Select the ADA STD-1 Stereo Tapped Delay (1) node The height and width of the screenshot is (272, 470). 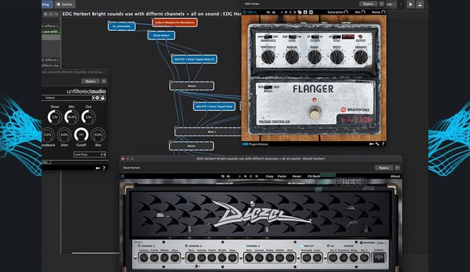coord(194,60)
